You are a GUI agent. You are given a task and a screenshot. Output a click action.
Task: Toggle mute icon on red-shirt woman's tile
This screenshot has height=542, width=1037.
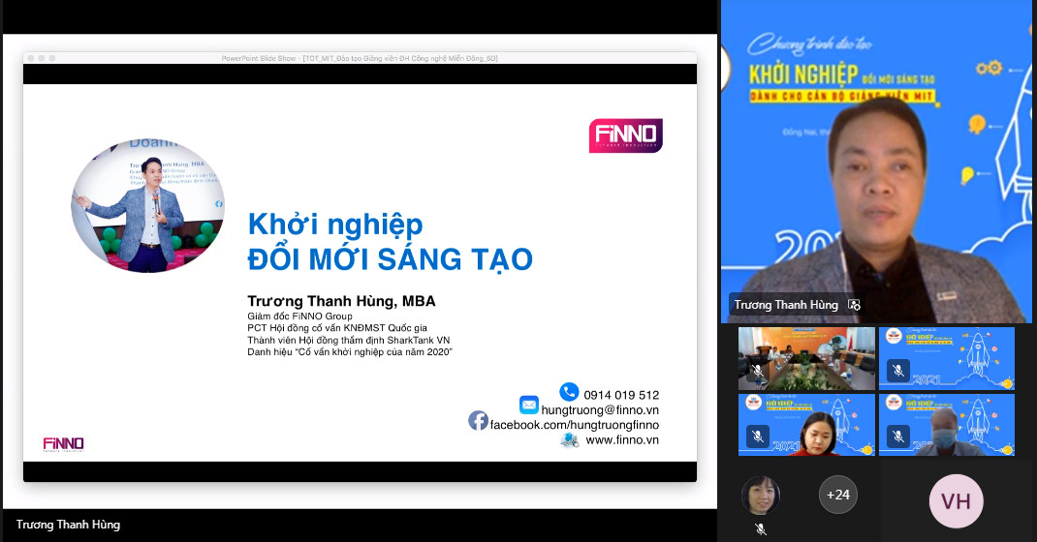coord(757,437)
